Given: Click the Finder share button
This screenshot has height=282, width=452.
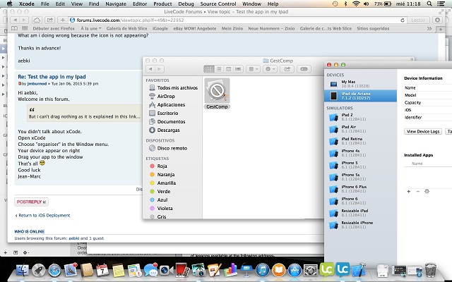Looking at the screenshot, I should coord(287,69).
